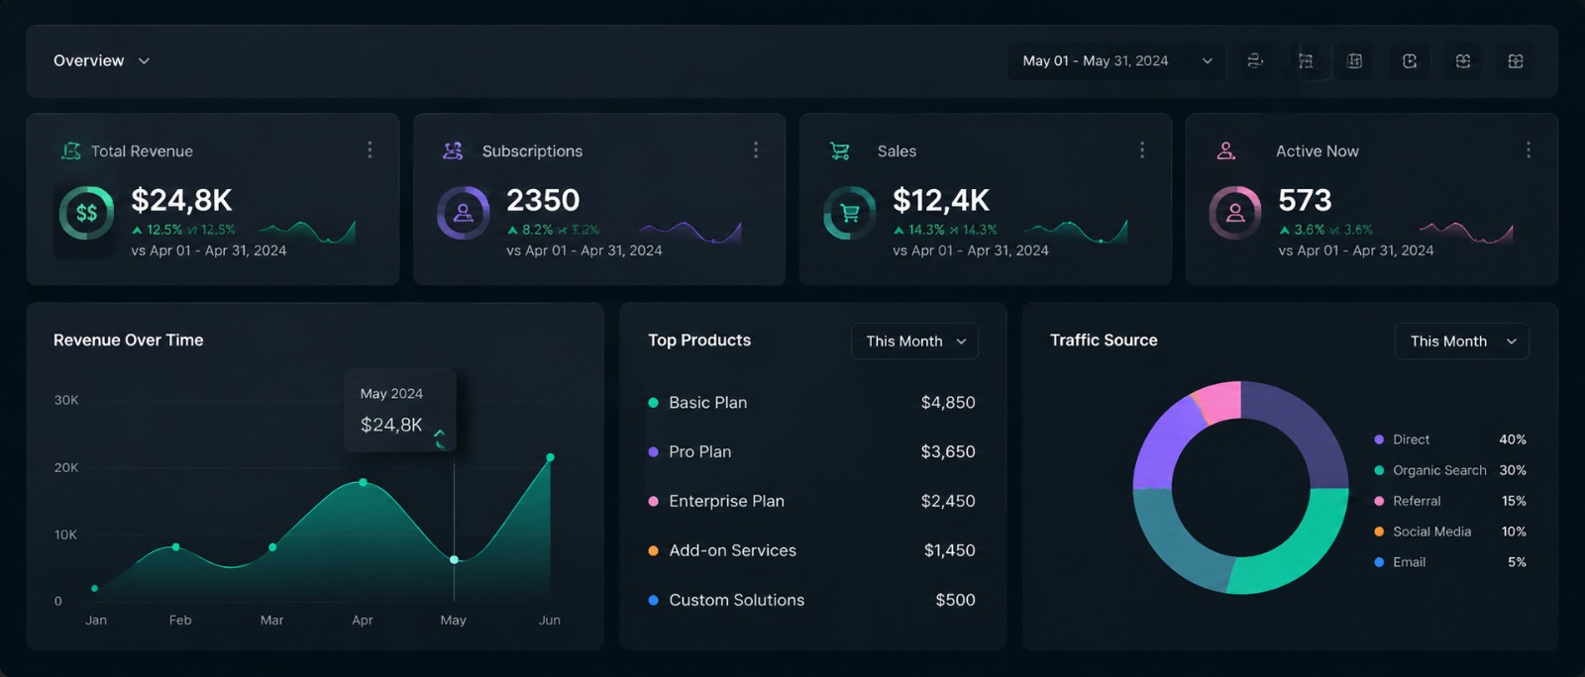The width and height of the screenshot is (1585, 677).
Task: Click the Sales shopping cart header icon
Action: click(x=839, y=150)
